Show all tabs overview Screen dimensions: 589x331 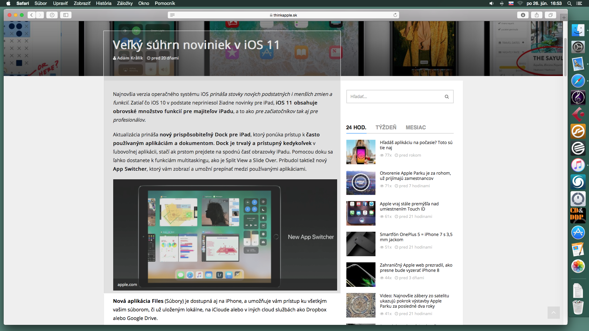click(x=550, y=15)
